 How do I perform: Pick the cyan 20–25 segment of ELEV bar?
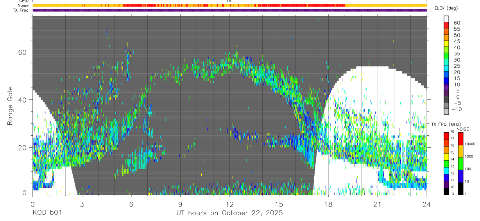coord(446,68)
